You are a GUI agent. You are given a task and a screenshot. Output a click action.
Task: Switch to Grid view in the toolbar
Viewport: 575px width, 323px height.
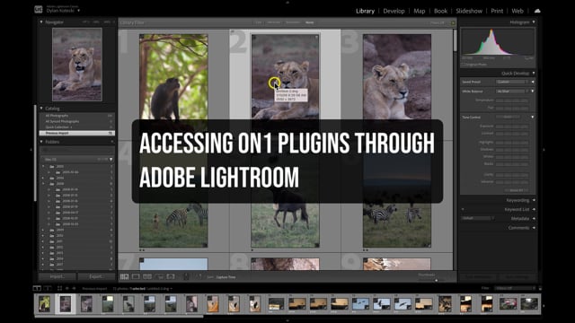coord(124,276)
